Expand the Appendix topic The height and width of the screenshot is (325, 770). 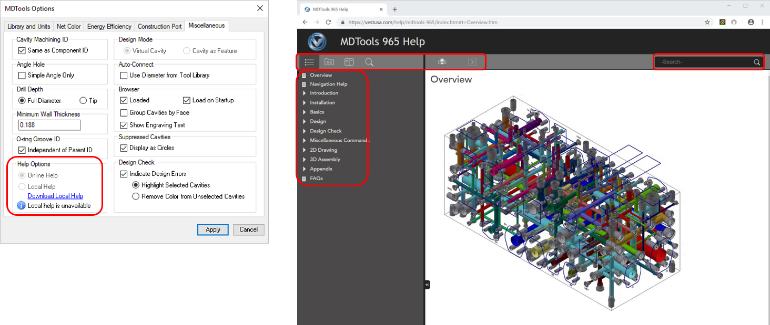(305, 169)
